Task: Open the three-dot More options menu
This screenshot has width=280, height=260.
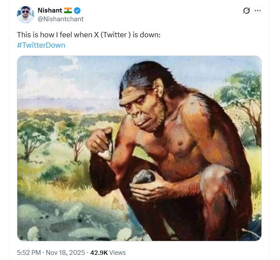Action: 258,10
